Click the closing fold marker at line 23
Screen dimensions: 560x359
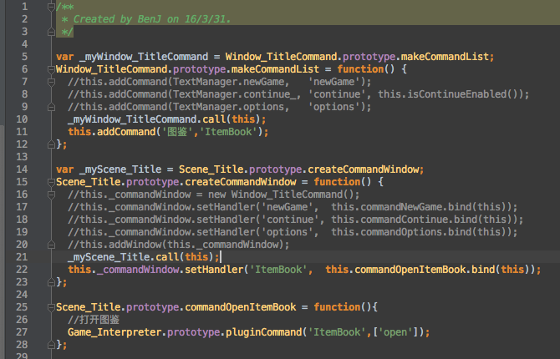pos(51,282)
